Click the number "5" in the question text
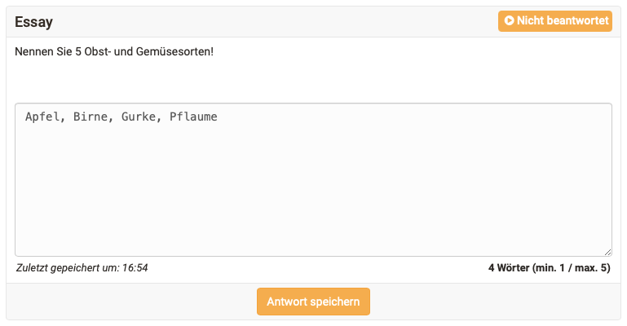 tap(77, 52)
